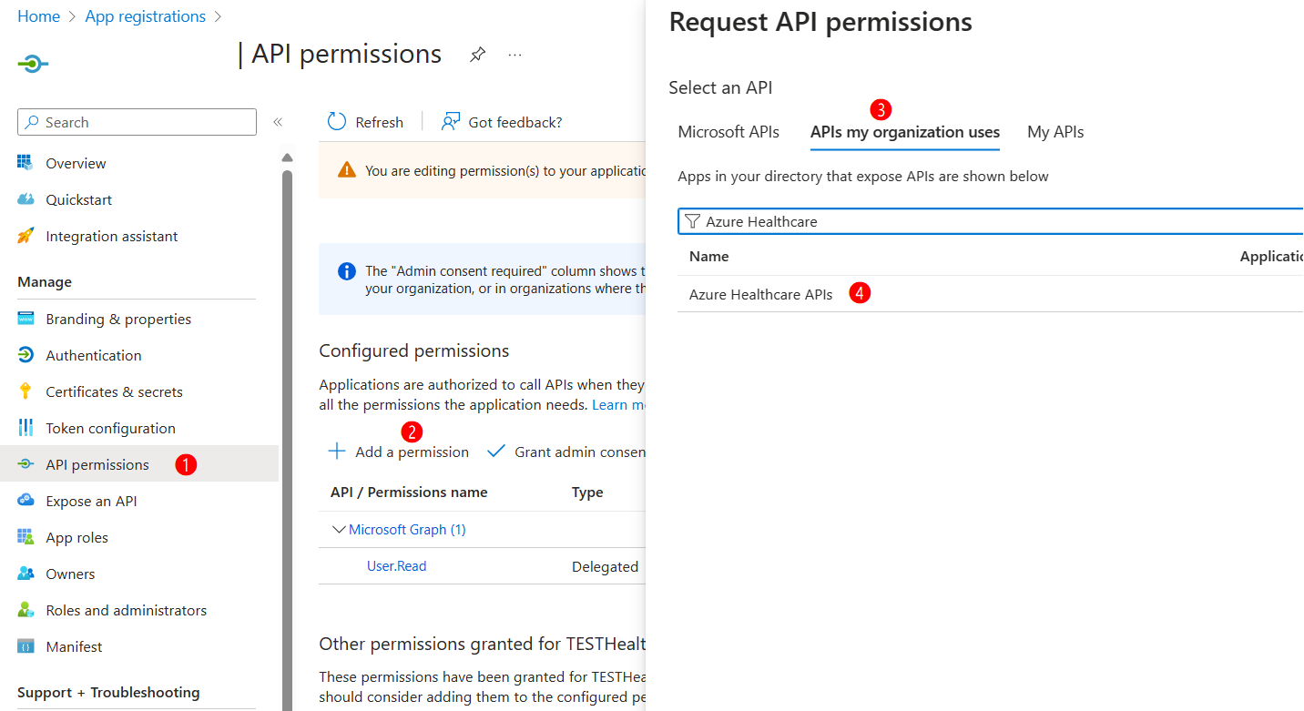The width and height of the screenshot is (1304, 711).
Task: Go to App registrations breadcrumb
Action: click(146, 16)
